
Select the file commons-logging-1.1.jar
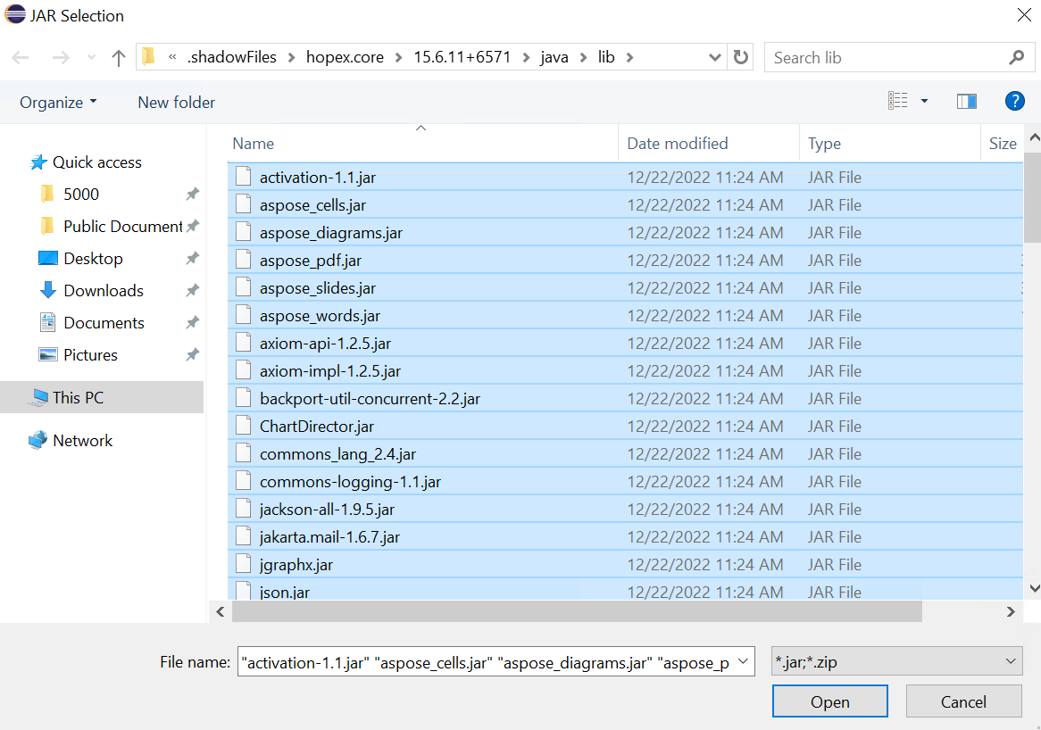625,482
